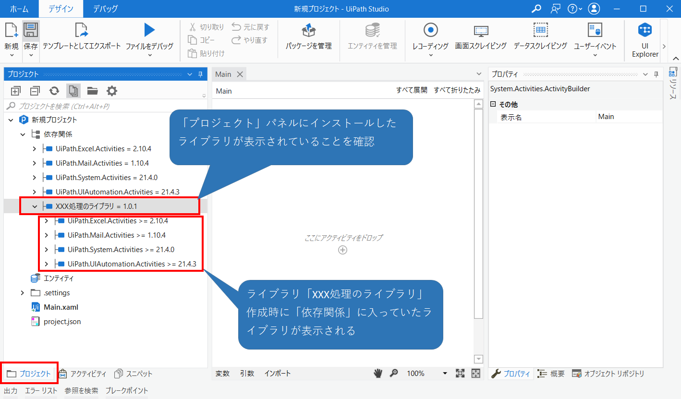Click the project search input field
This screenshot has width=681, height=399.
(x=106, y=106)
